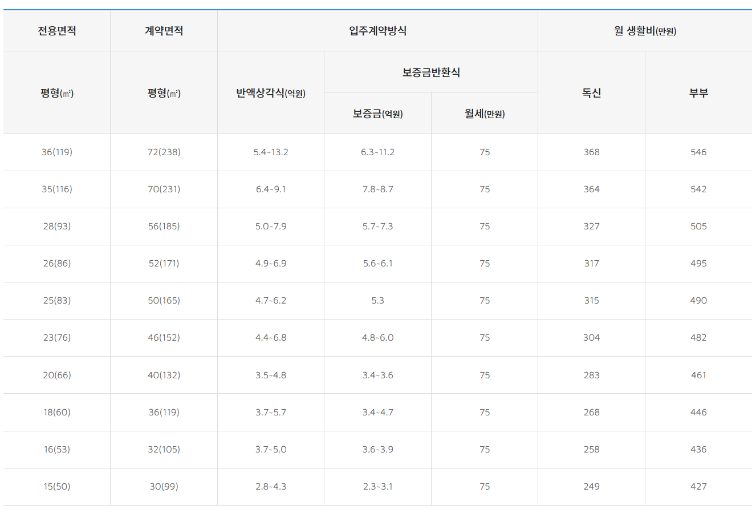Click the 26(86) area cell
The width and height of the screenshot is (756, 509).
coord(57,264)
